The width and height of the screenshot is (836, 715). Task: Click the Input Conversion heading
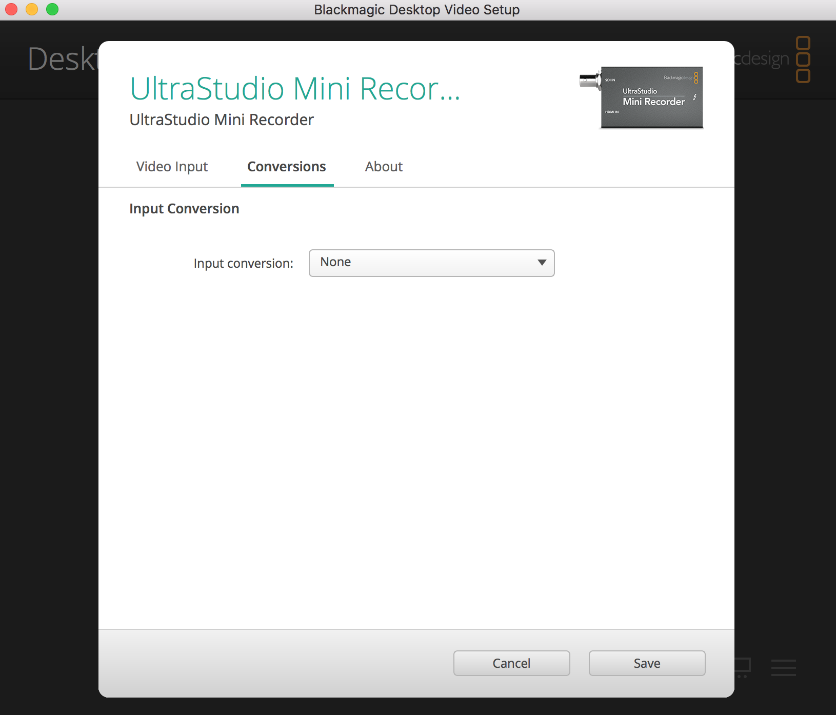coord(184,209)
